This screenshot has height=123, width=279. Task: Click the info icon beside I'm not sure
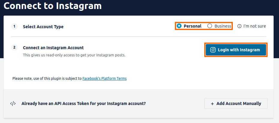239,26
